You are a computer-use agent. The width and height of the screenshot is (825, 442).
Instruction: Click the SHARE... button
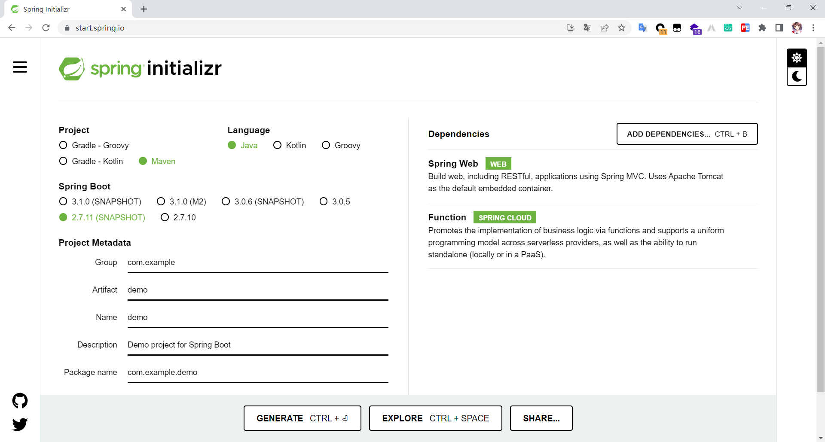click(x=541, y=418)
